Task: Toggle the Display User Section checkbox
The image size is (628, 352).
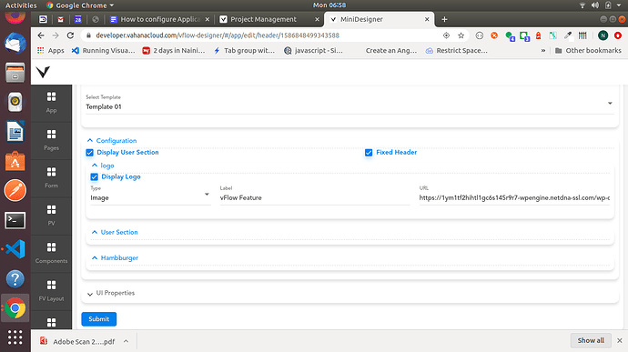Action: point(90,153)
